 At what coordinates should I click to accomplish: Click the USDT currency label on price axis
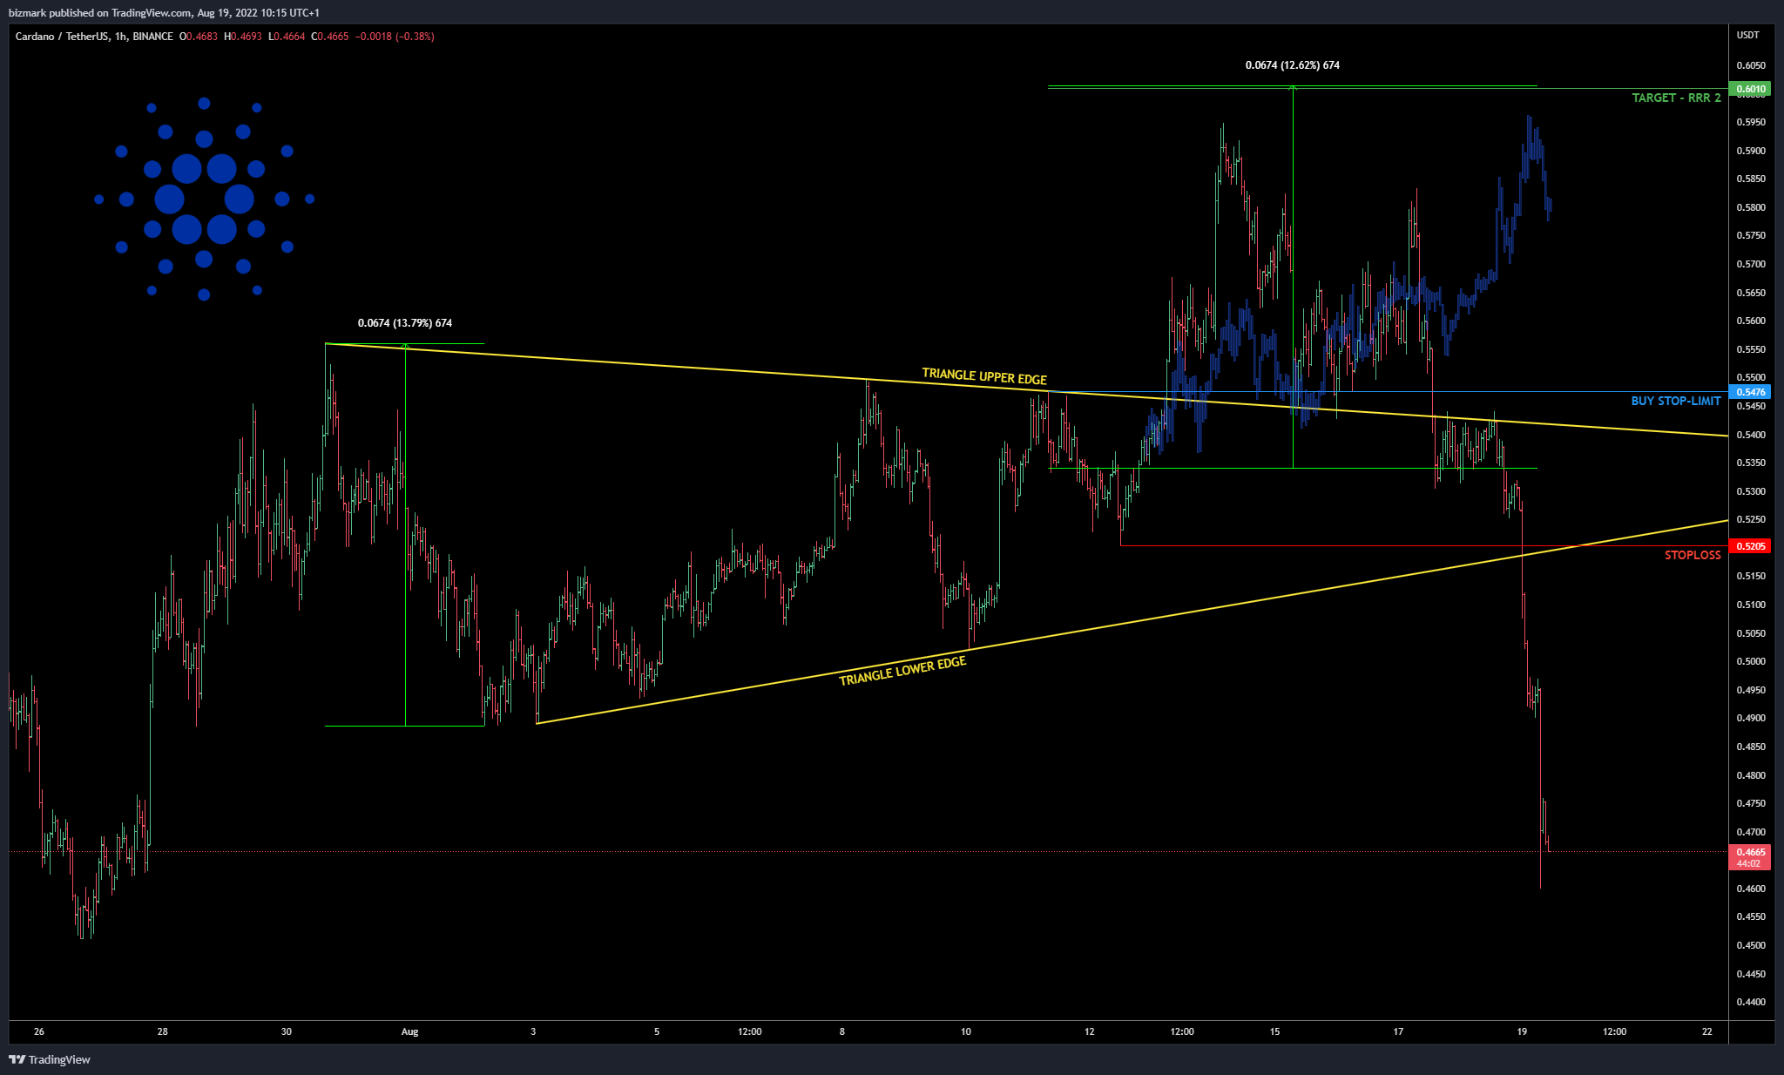tap(1748, 35)
